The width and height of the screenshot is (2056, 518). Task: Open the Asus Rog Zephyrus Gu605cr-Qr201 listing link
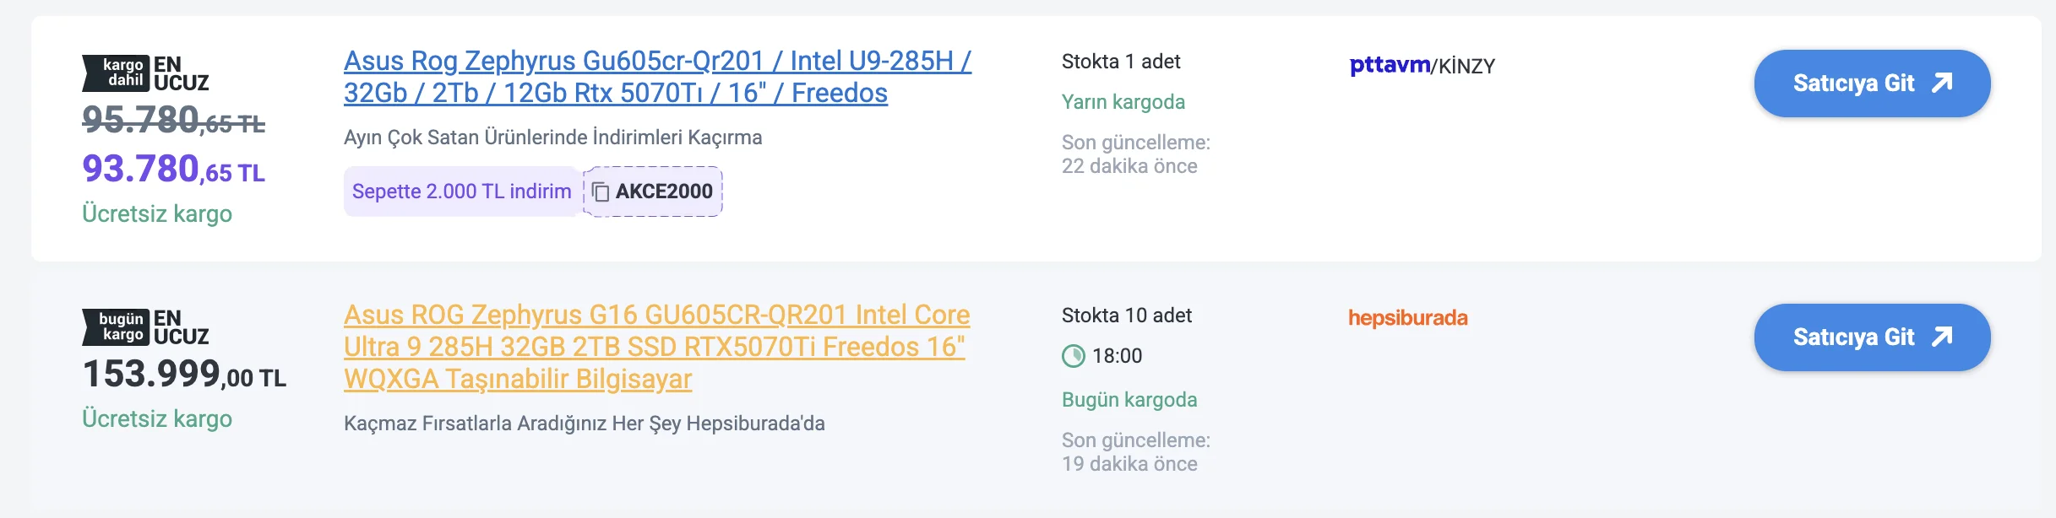coord(658,76)
